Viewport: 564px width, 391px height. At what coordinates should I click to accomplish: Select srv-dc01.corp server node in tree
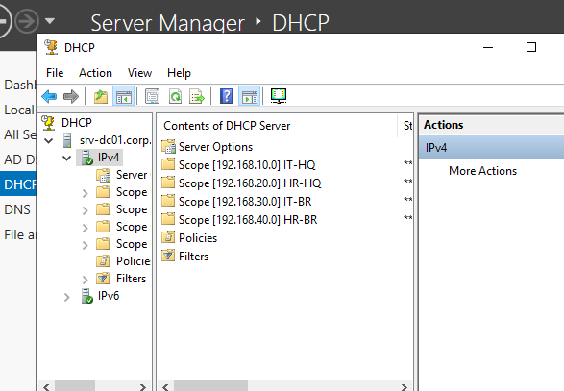point(115,140)
